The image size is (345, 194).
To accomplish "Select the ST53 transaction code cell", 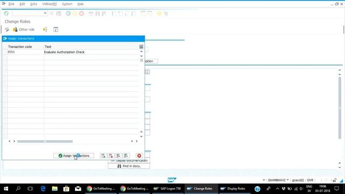I will click(25, 52).
